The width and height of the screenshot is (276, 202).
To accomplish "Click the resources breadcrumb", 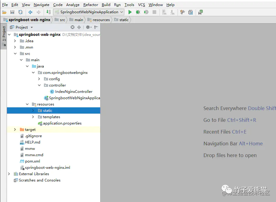I will [x=99, y=20].
